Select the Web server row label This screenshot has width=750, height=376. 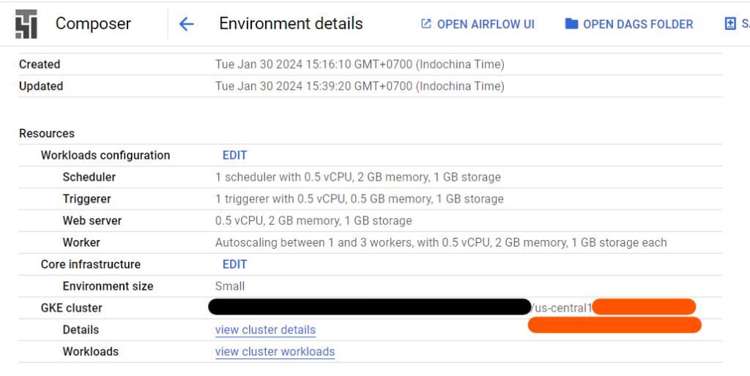click(92, 221)
